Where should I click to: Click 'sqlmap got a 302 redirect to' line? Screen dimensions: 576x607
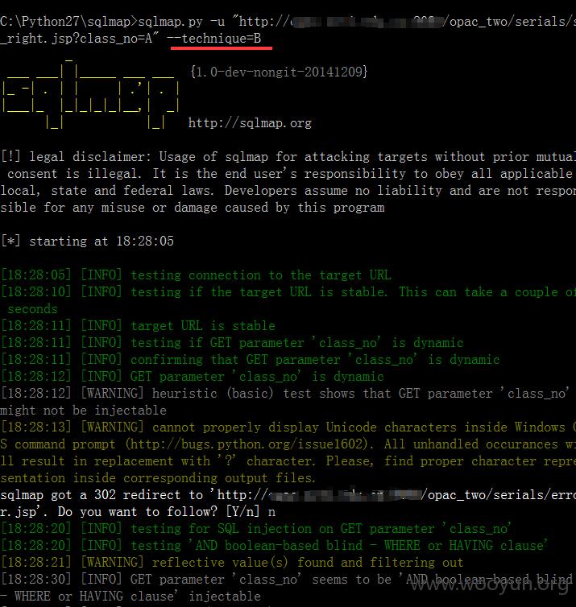288,495
